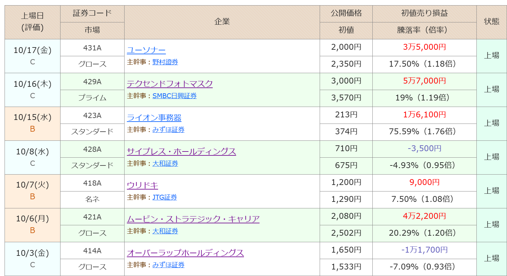The width and height of the screenshot is (507, 276).
Task: Click the 企業 column header
Action: (222, 22)
